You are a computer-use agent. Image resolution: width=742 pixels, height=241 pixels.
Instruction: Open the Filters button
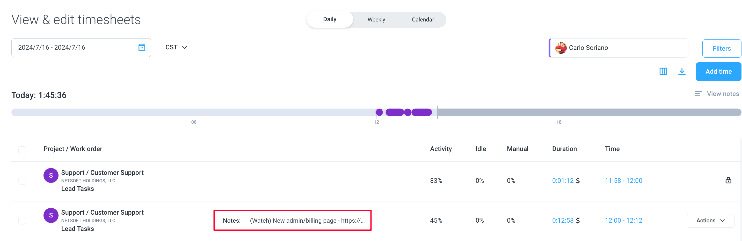point(722,48)
